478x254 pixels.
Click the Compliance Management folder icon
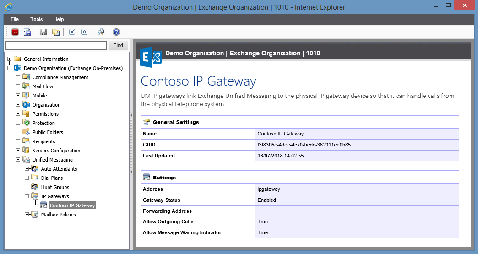point(26,77)
